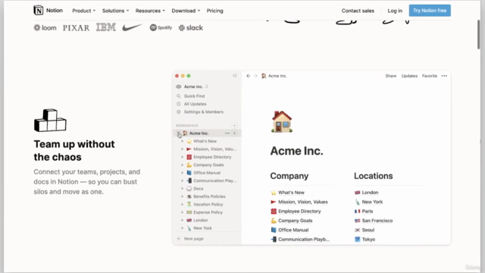This screenshot has height=273, width=485.
Task: Open What's New under Company
Action: pos(288,193)
